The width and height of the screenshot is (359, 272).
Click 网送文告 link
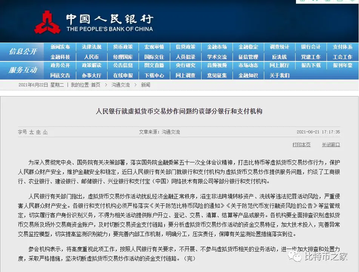(60, 75)
